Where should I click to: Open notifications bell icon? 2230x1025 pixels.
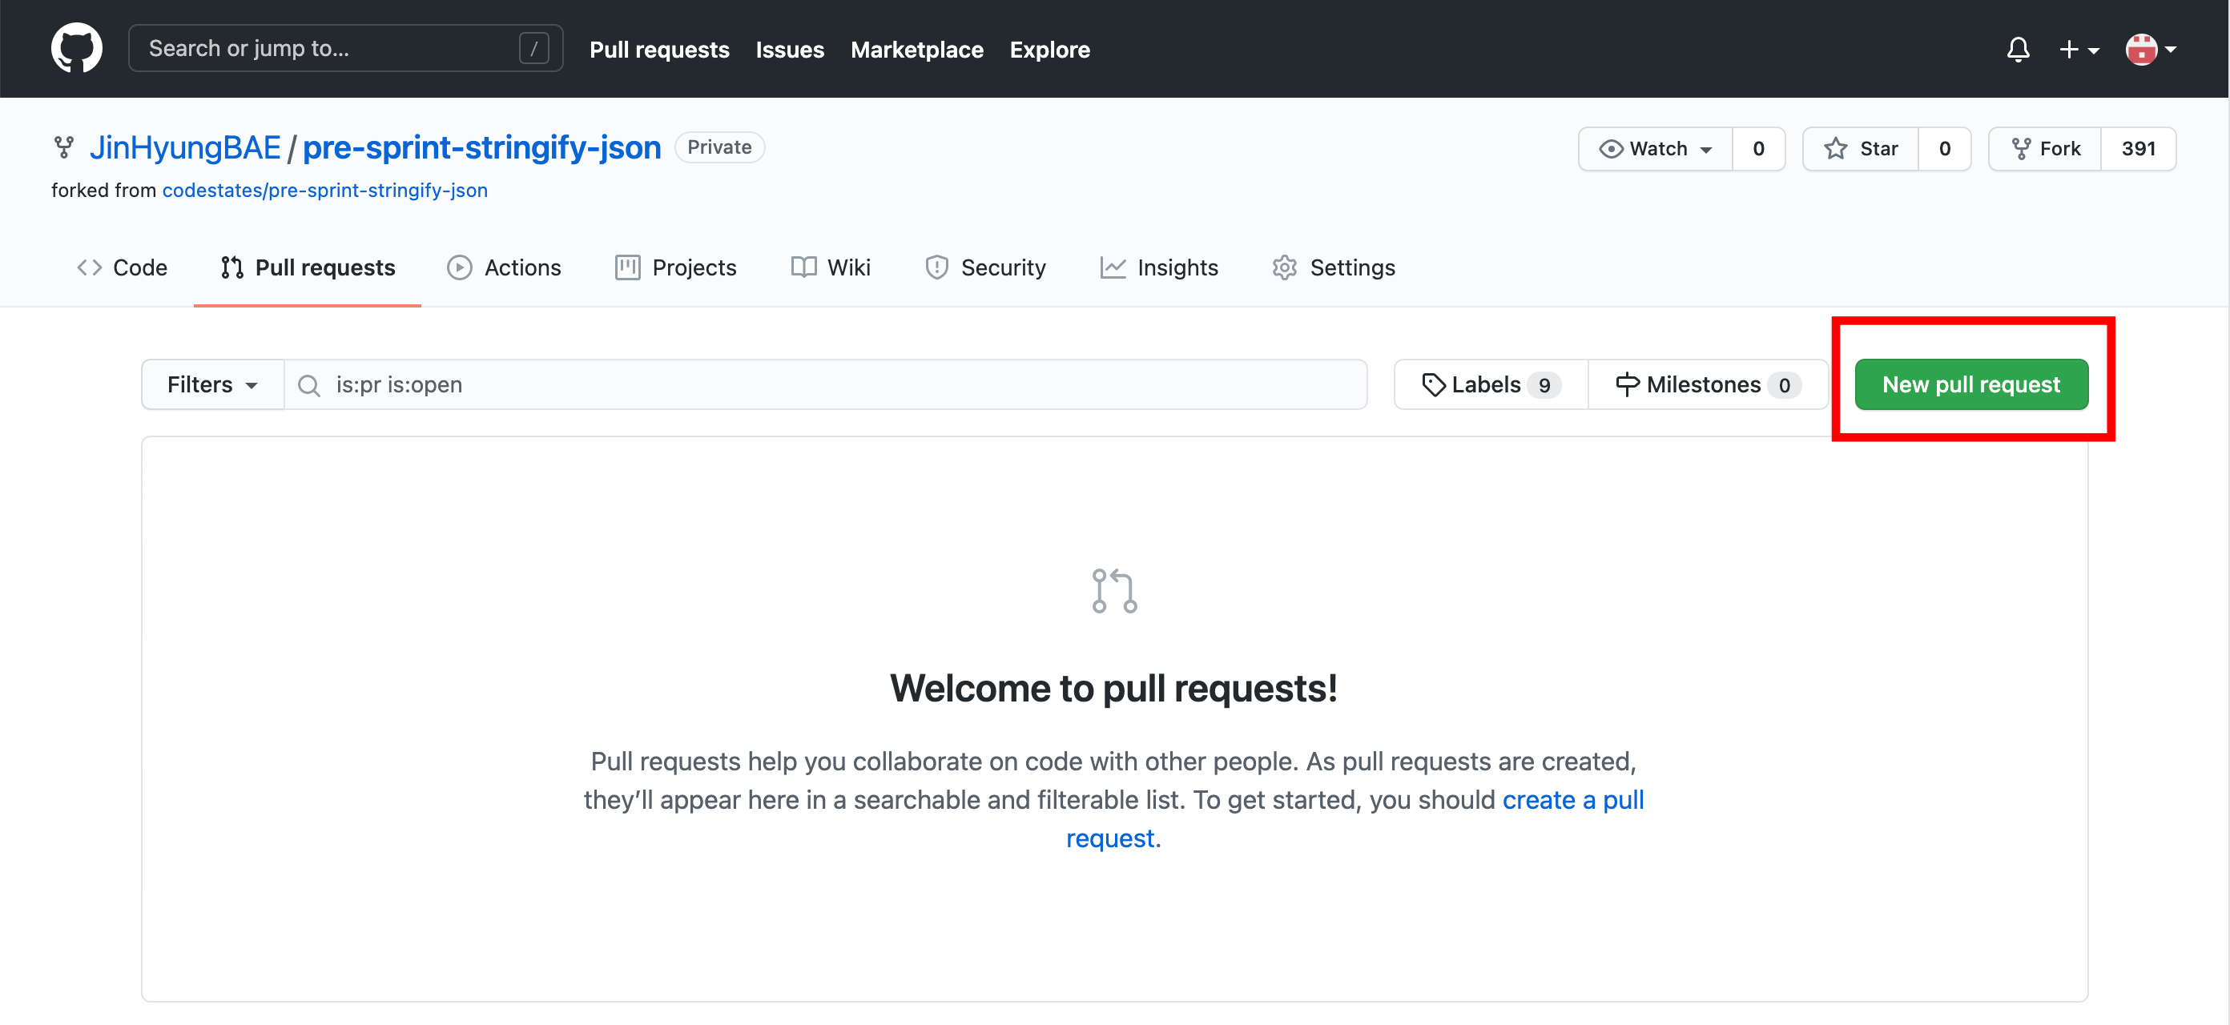pos(2017,50)
